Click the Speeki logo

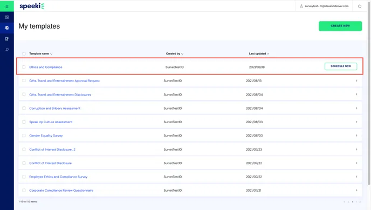coord(32,6)
